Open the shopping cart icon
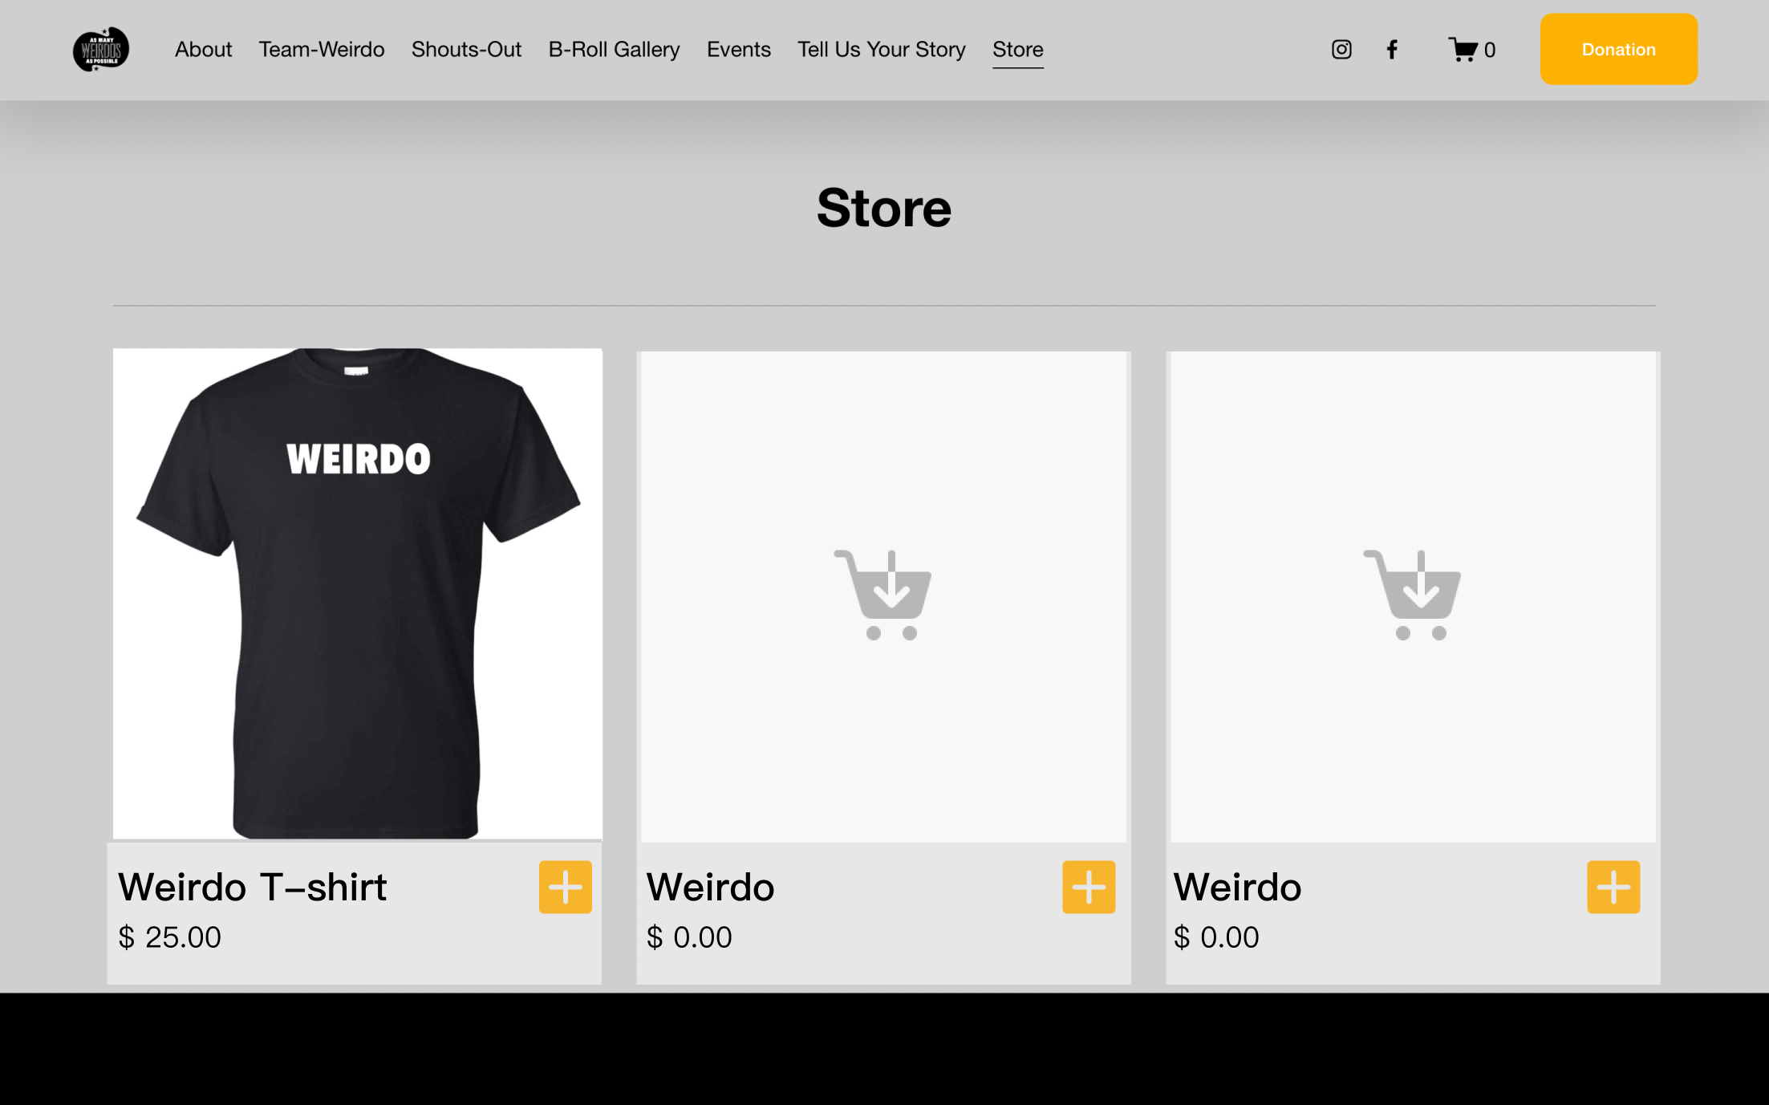The width and height of the screenshot is (1769, 1105). 1471,50
